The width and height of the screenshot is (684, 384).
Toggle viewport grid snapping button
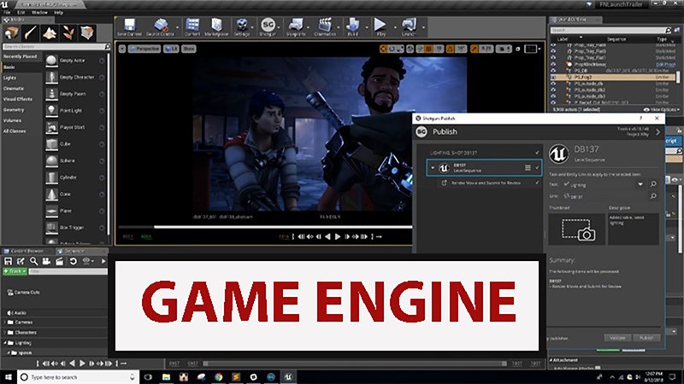tap(429, 49)
